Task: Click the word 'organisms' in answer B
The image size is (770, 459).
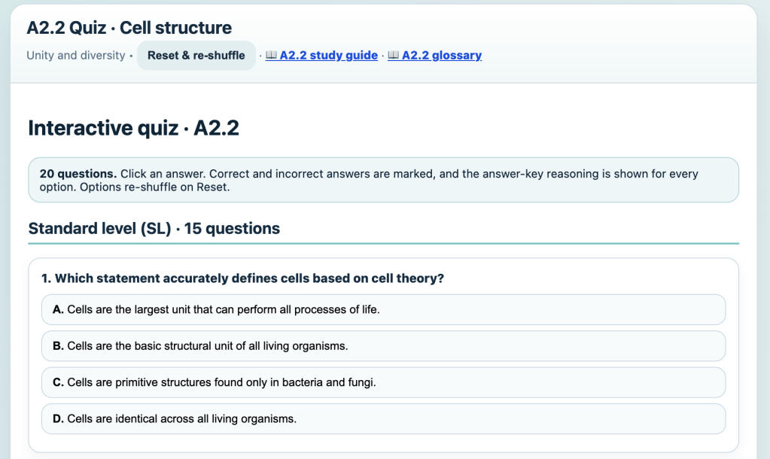Action: tap(324, 346)
